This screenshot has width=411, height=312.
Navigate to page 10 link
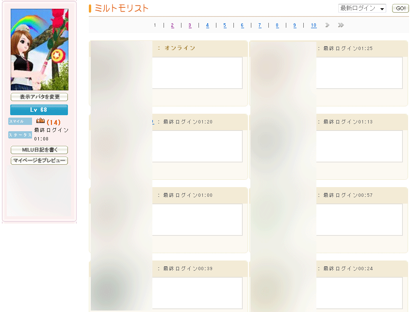pos(313,25)
